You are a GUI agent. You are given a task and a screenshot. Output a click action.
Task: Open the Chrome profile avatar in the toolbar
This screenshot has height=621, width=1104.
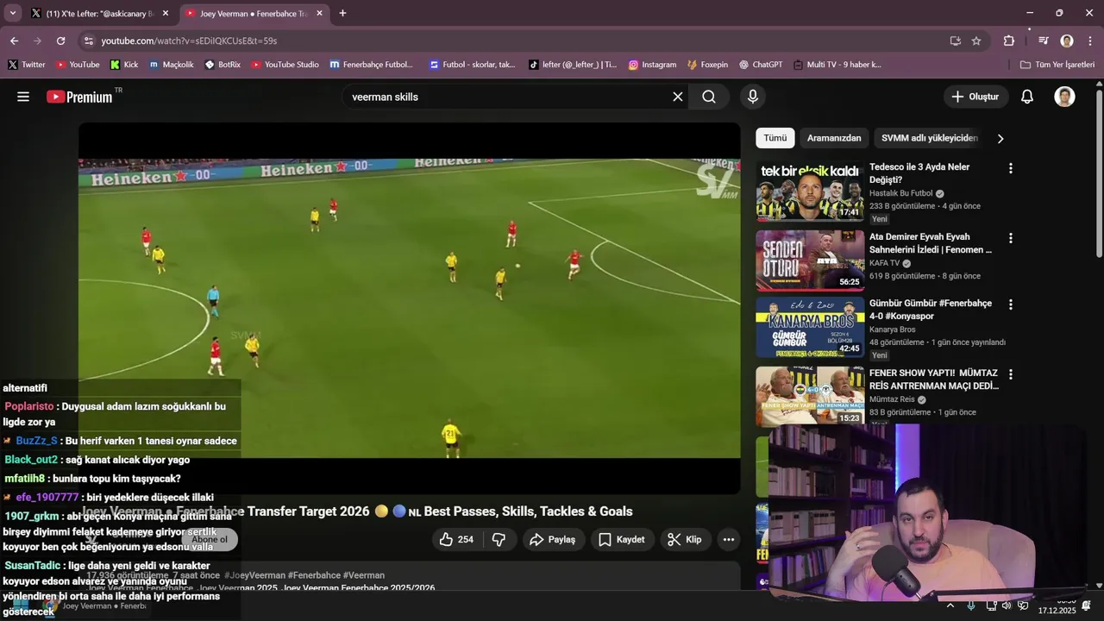[1067, 41]
